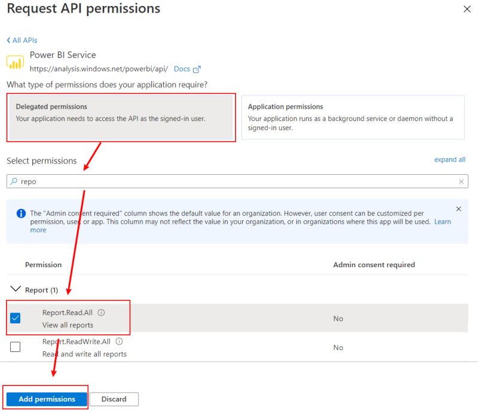Click the 'Select permissions' heading
478x414 pixels.
tap(42, 160)
